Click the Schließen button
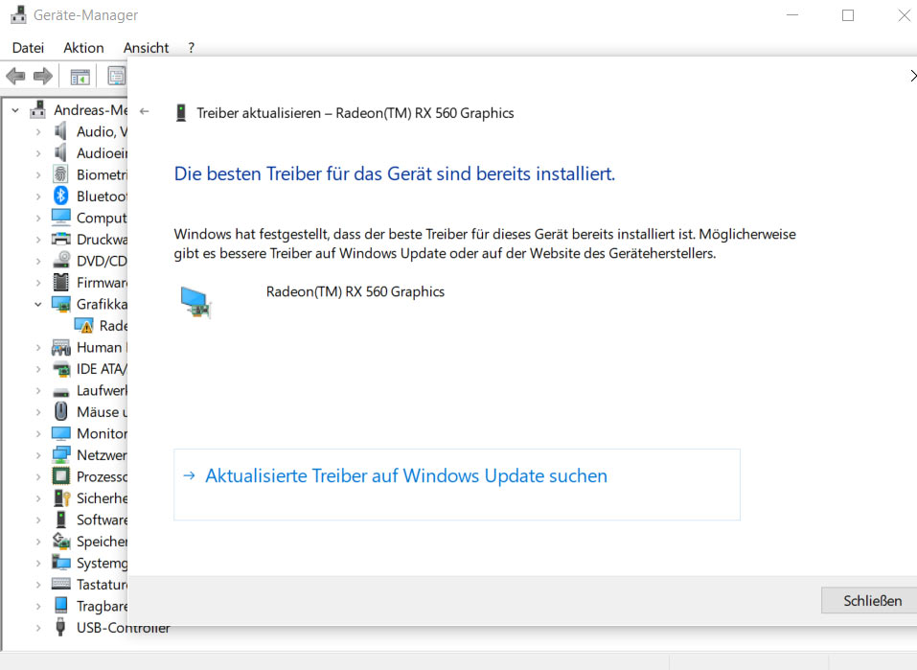The width and height of the screenshot is (917, 670). (x=870, y=600)
